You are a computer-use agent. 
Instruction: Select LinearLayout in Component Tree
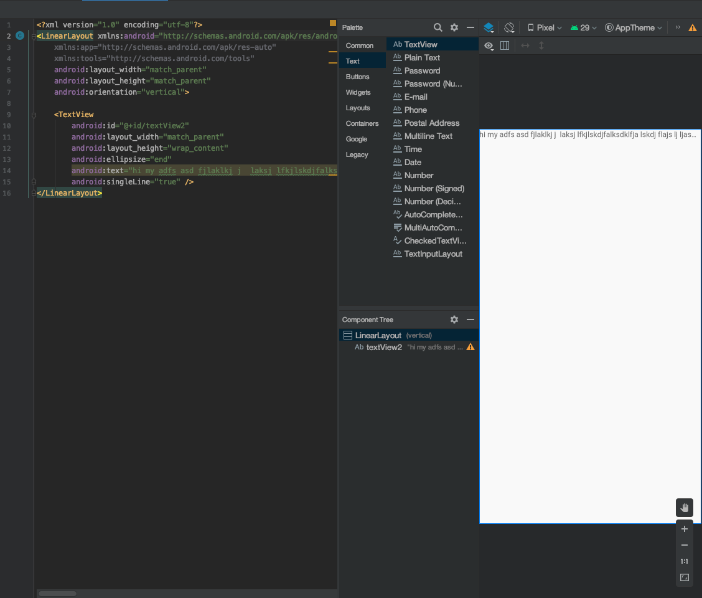[409, 335]
